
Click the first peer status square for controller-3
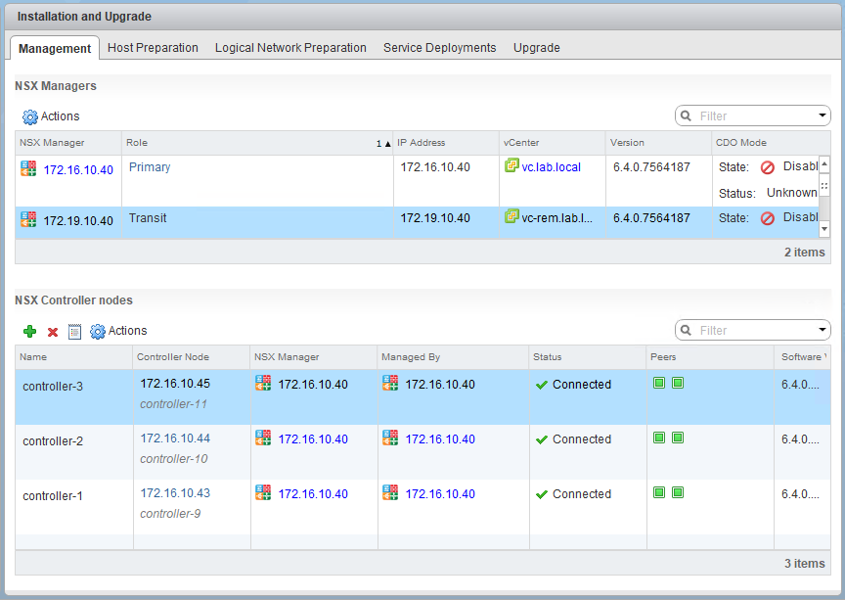click(x=659, y=384)
